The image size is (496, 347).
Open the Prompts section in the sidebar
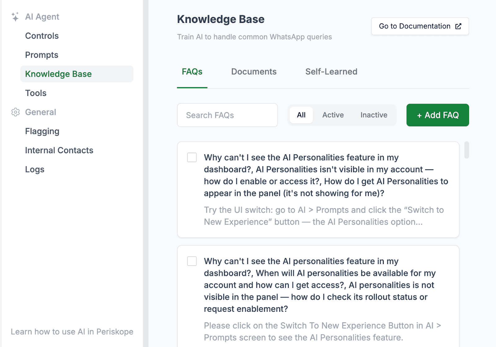41,55
